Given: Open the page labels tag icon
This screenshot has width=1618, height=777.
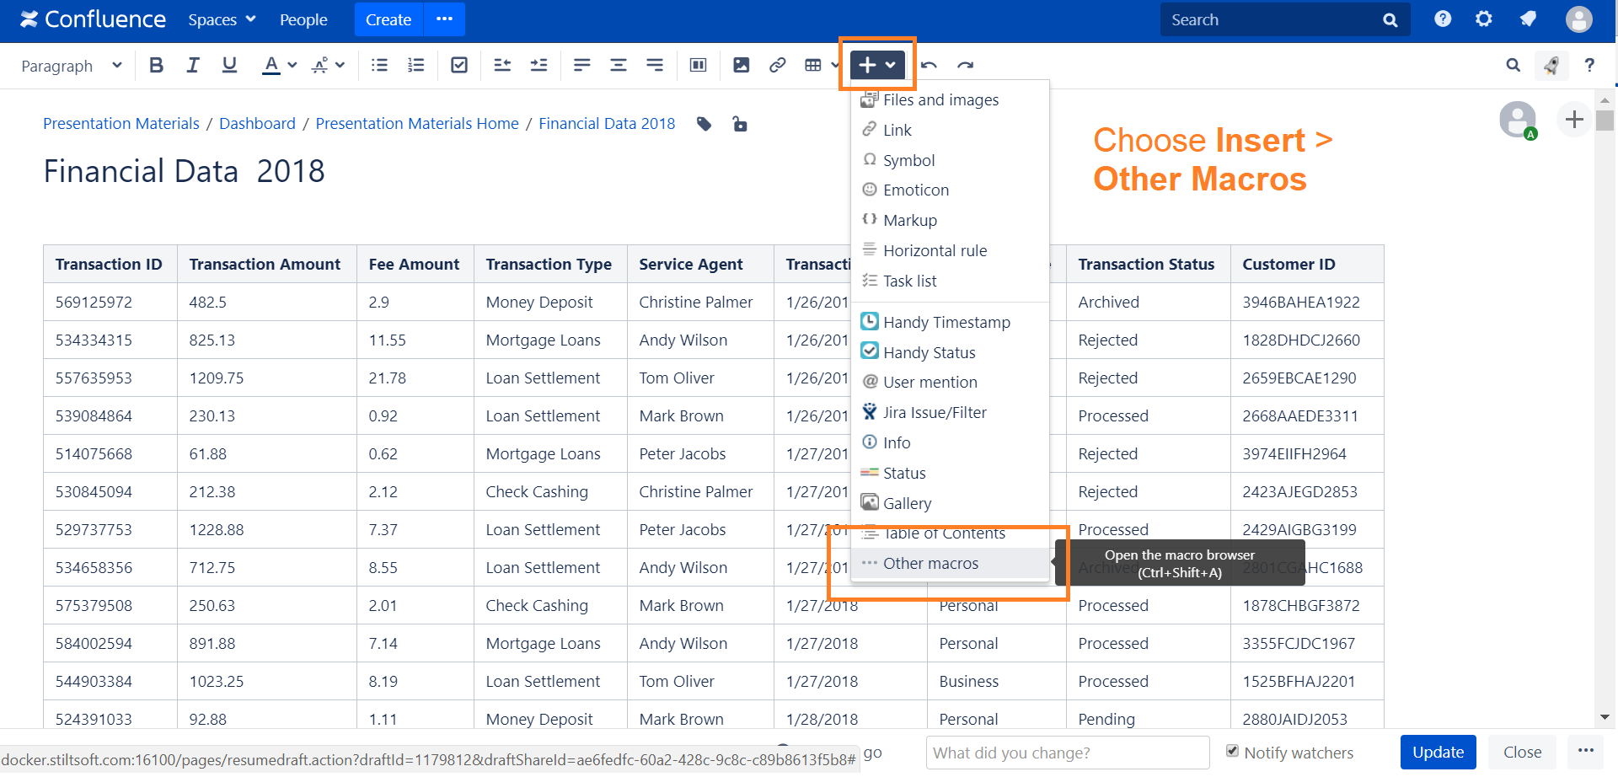Looking at the screenshot, I should click(705, 125).
